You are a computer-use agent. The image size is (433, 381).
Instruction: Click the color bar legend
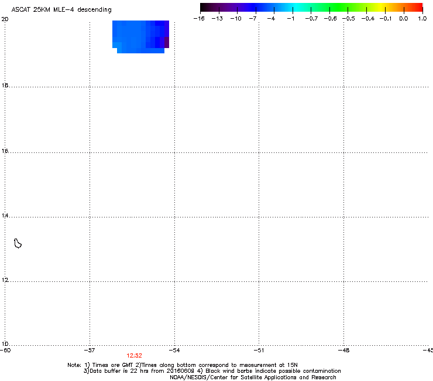click(311, 7)
